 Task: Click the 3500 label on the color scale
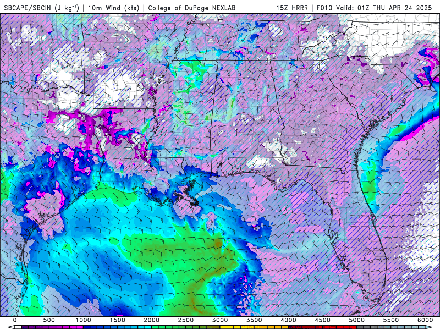click(254, 320)
